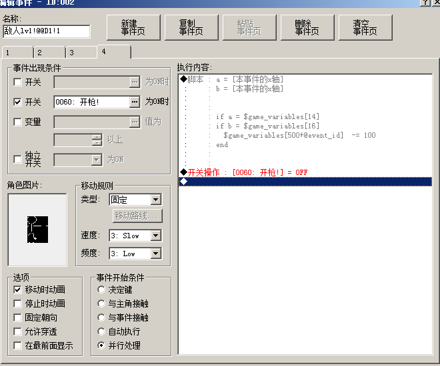This screenshot has width=440, height=366.
Task: Select the red 开关操作 [0060: 开枪!] = OFF line
Action: point(305,172)
